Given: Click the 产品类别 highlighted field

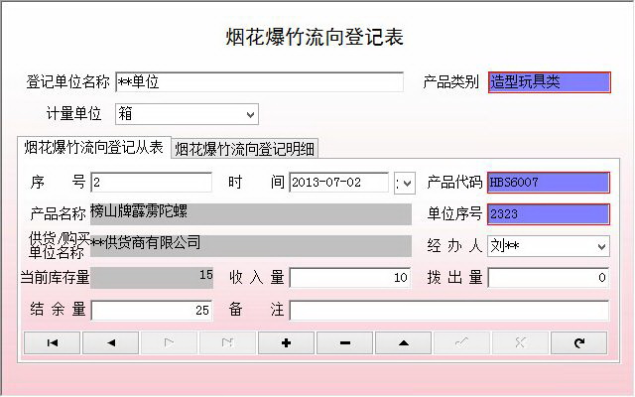Looking at the screenshot, I should (x=549, y=82).
